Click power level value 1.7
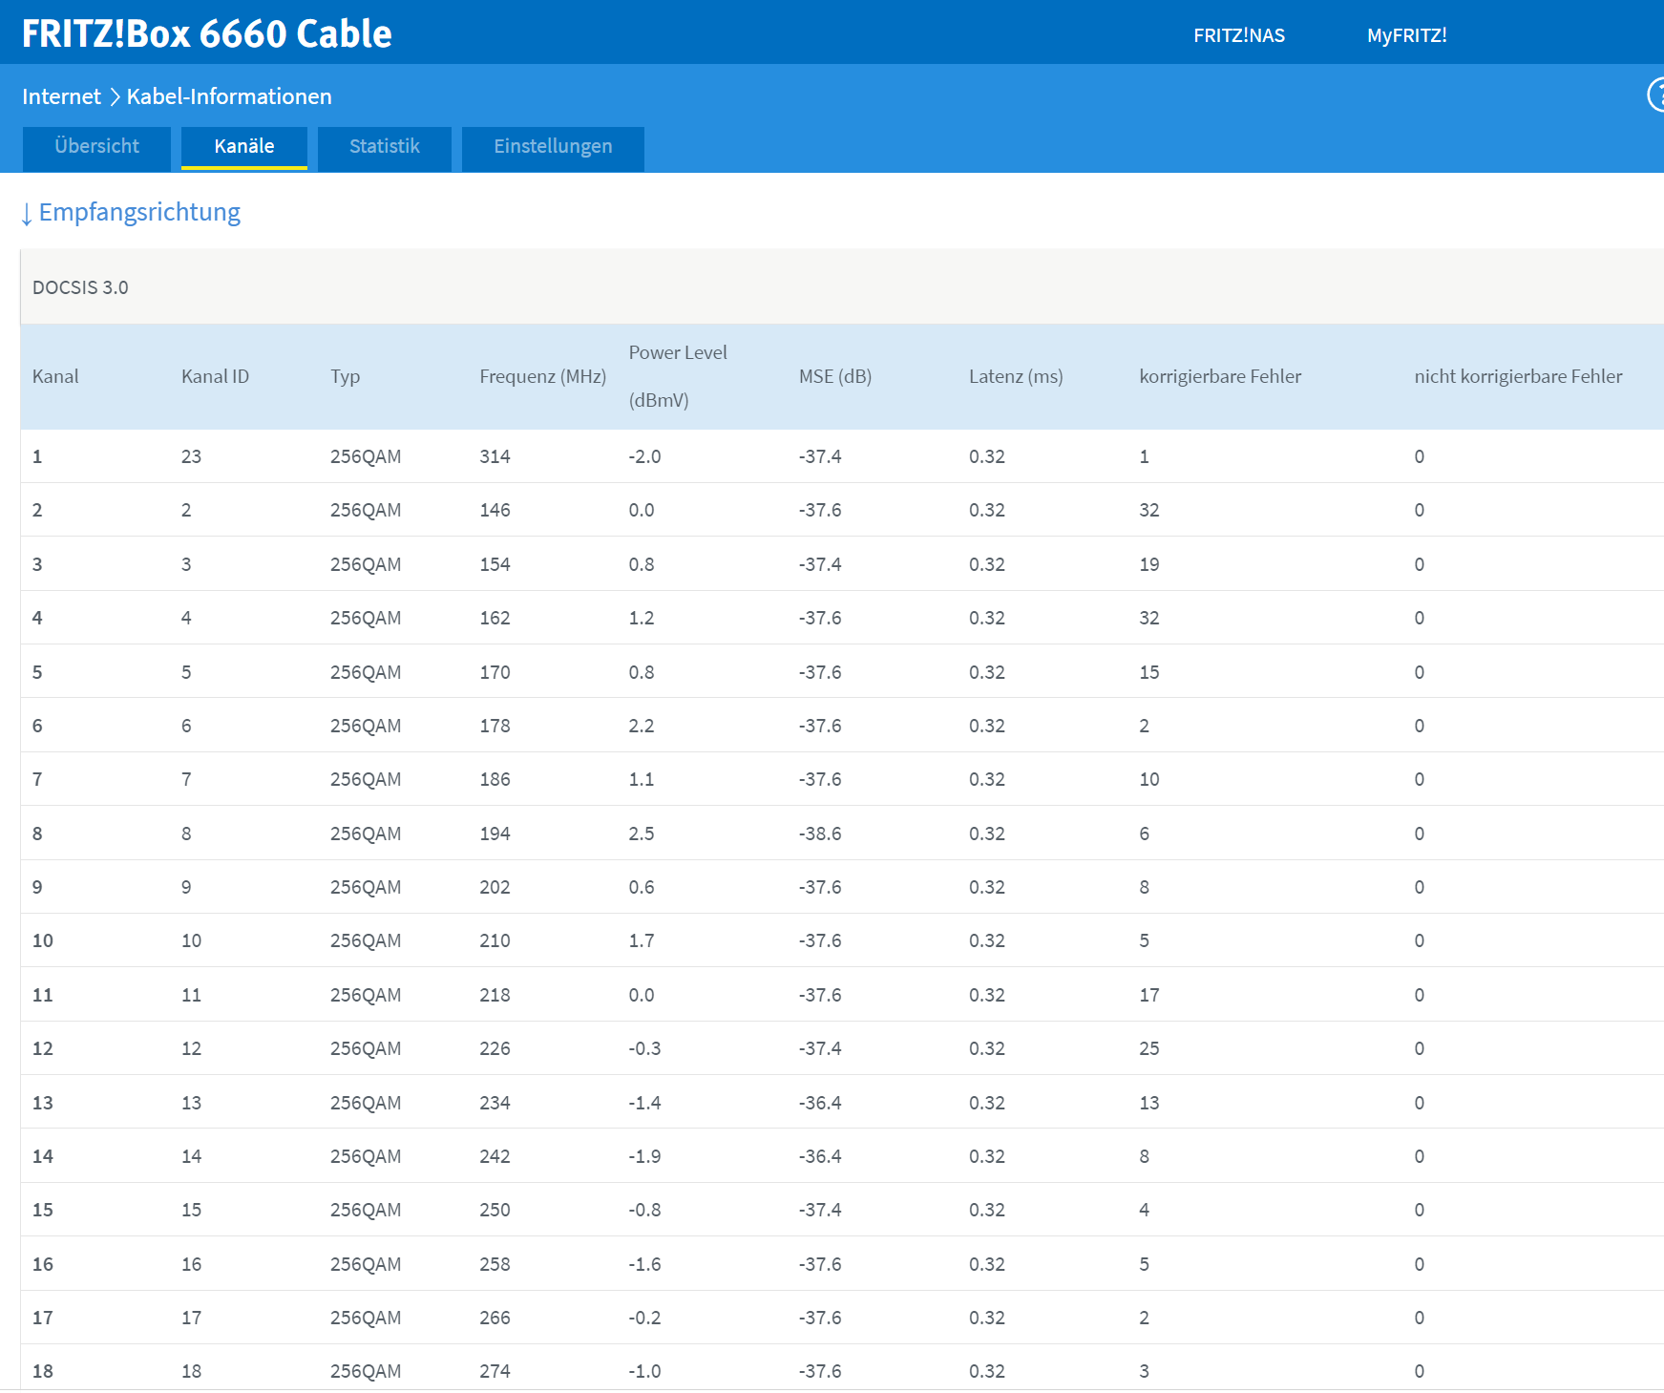 click(x=642, y=940)
